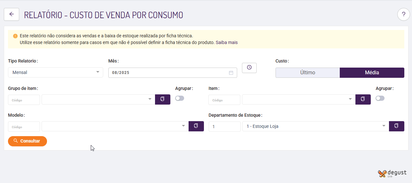Click copy icon next to Modelo field

pyautogui.click(x=196, y=126)
